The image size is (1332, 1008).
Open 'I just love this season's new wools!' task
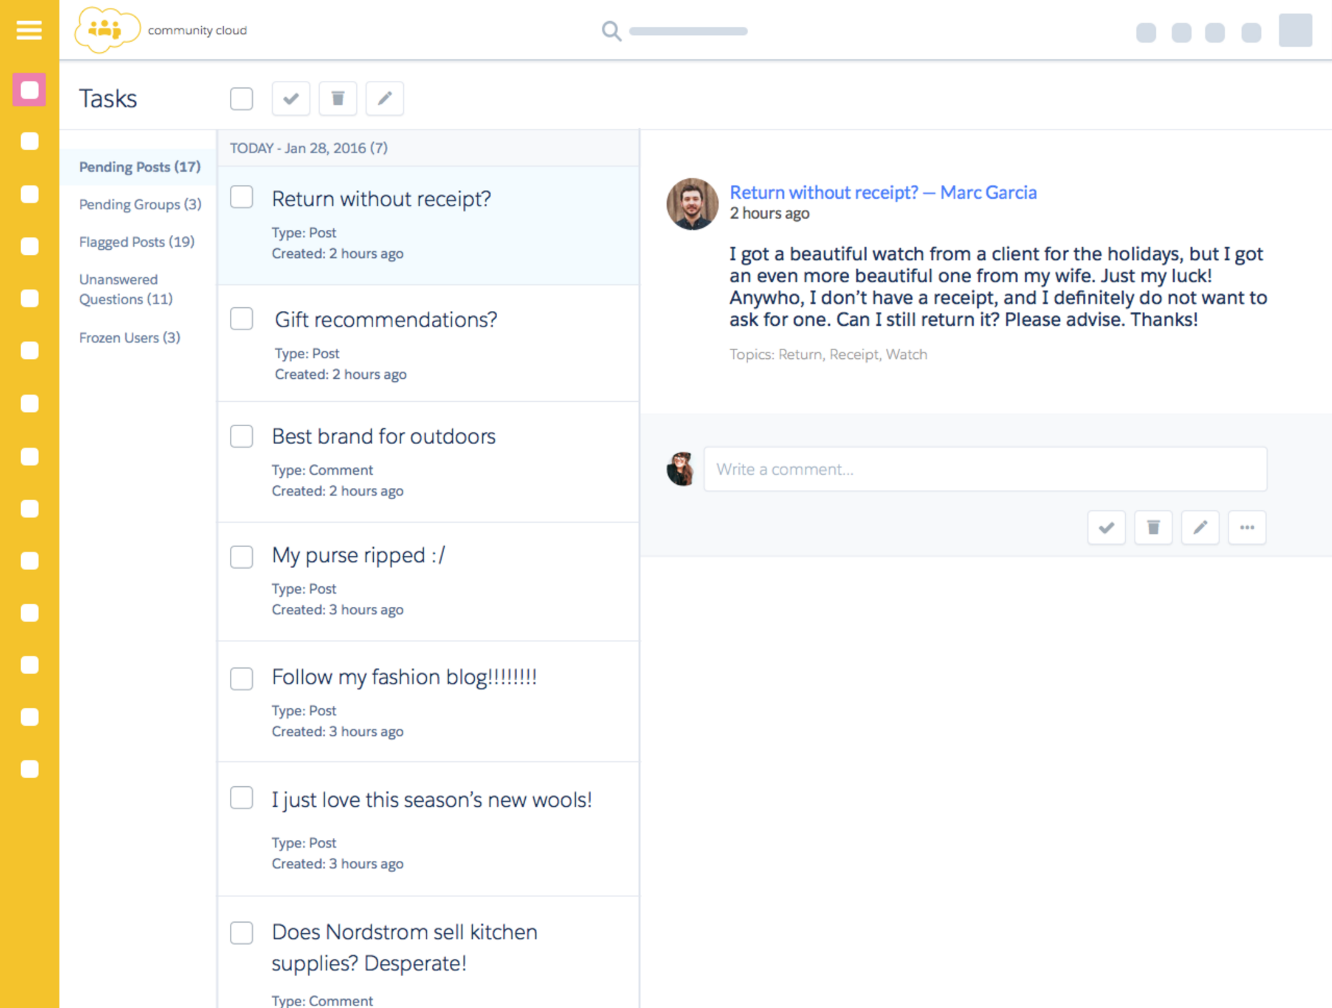(x=432, y=800)
